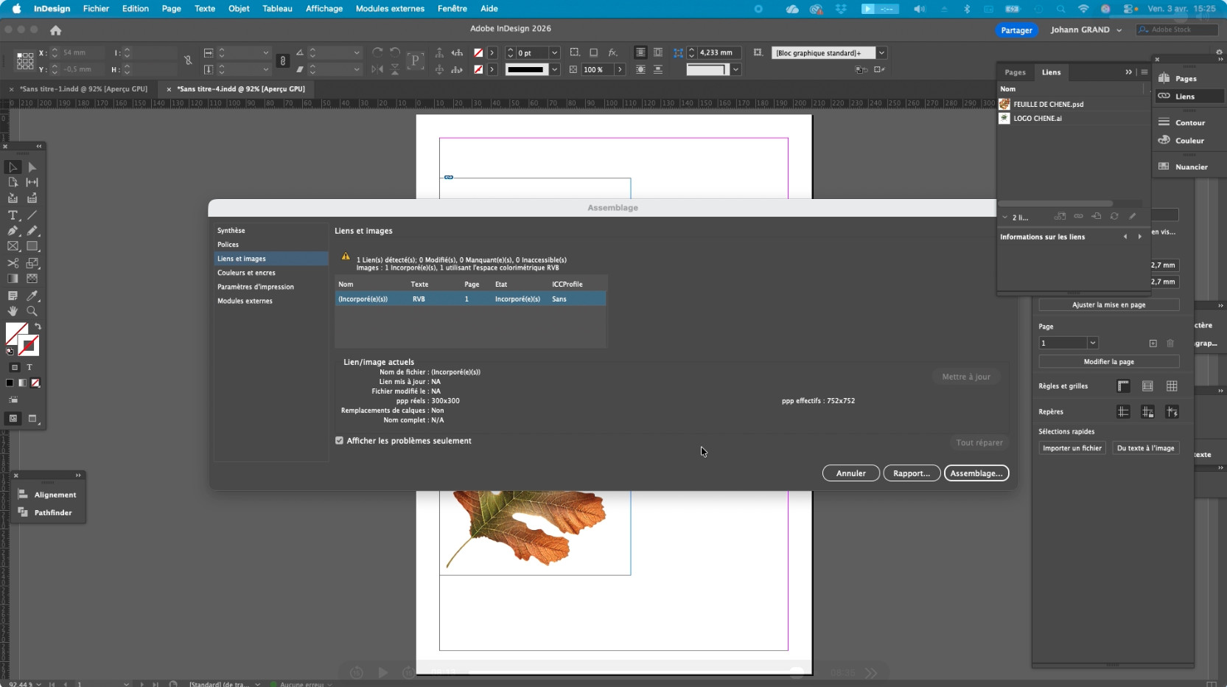The height and width of the screenshot is (687, 1227).
Task: Select the FEUILLE DE CHENE.psd link
Action: [1048, 105]
